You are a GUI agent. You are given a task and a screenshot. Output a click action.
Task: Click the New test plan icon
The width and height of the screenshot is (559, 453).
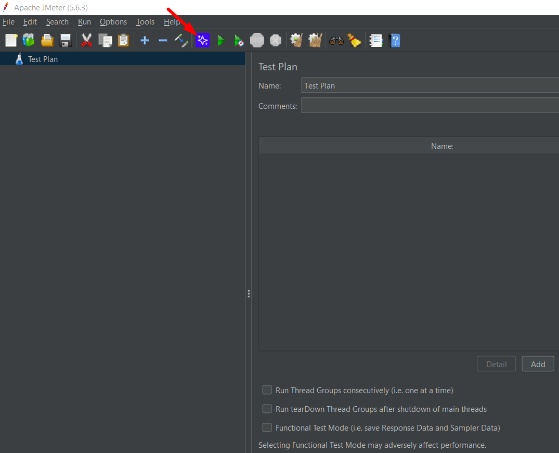point(11,40)
